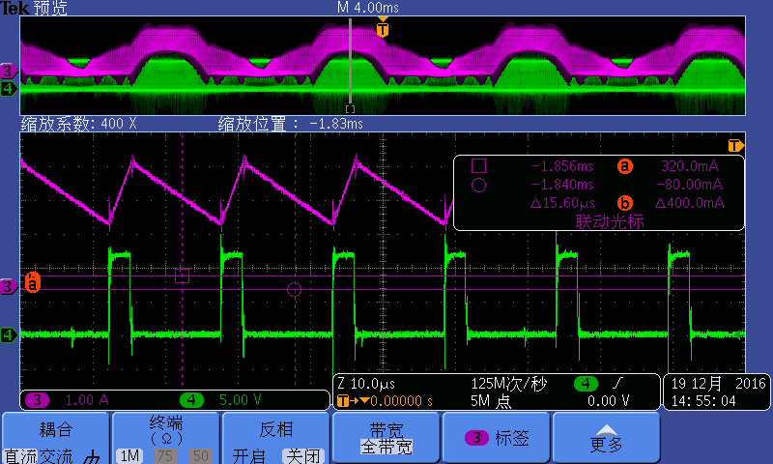Click sample rate '125M次/秒'
773x464 pixels.
[x=509, y=383]
